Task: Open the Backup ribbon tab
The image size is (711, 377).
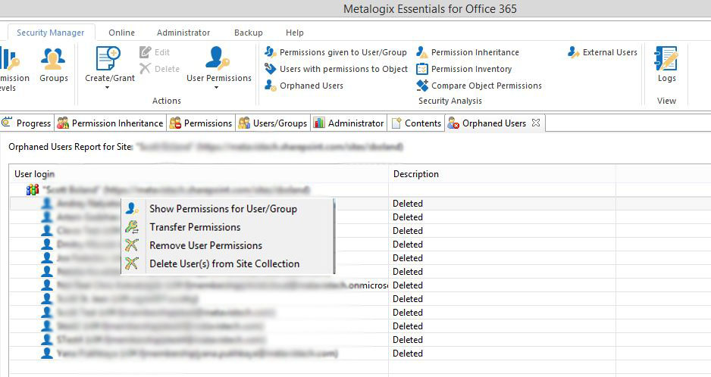Action: (x=249, y=33)
